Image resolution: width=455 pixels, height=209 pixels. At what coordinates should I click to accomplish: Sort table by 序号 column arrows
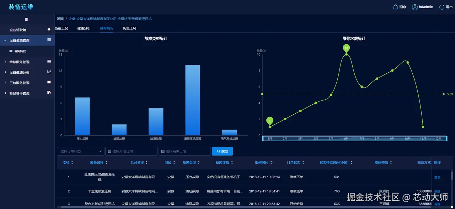point(72,163)
